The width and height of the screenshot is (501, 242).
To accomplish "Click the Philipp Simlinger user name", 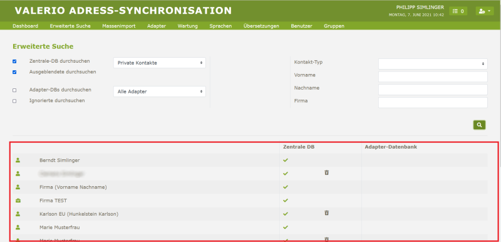I will point(420,8).
